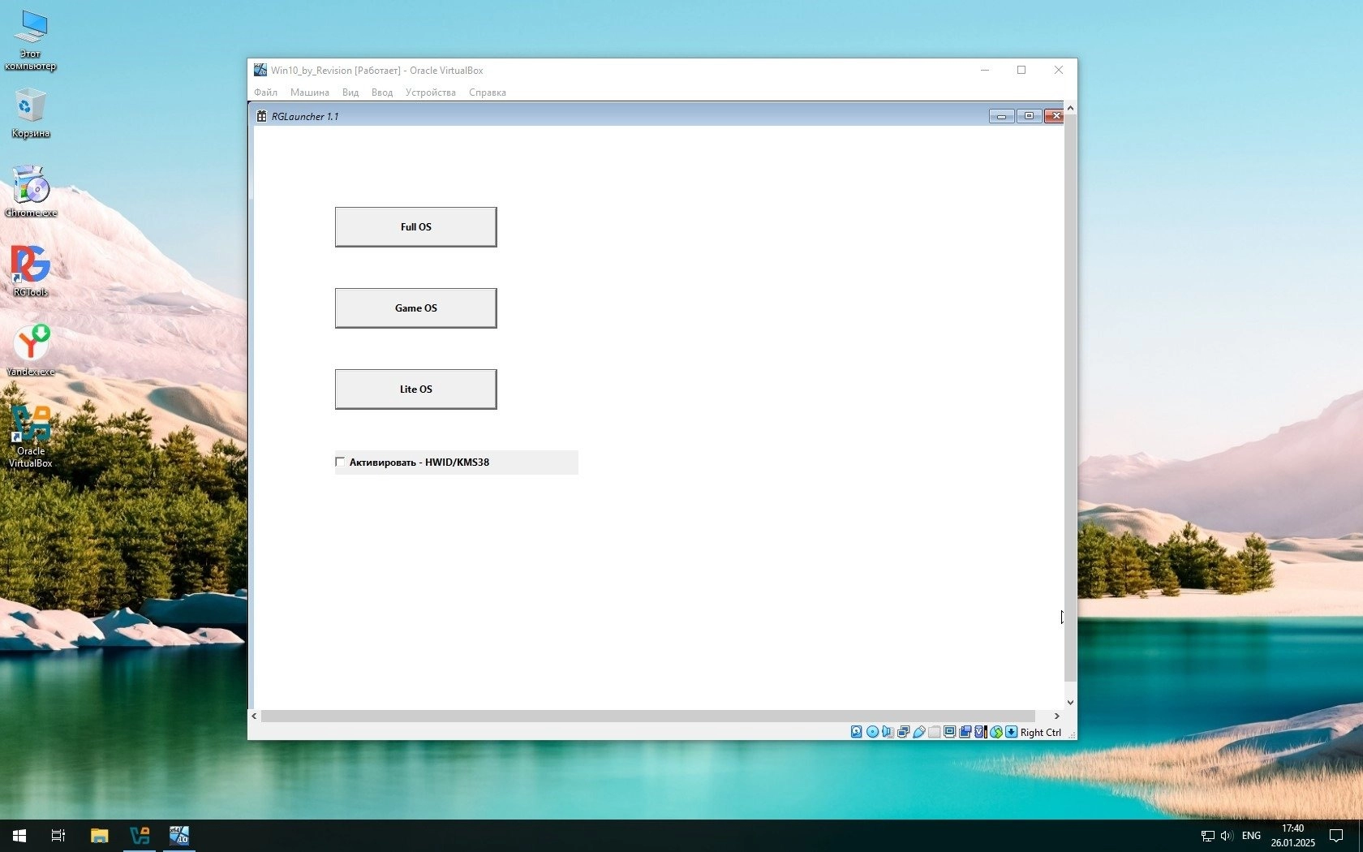This screenshot has height=852, width=1363.
Task: Select the RGTools desktop shortcut
Action: click(31, 272)
